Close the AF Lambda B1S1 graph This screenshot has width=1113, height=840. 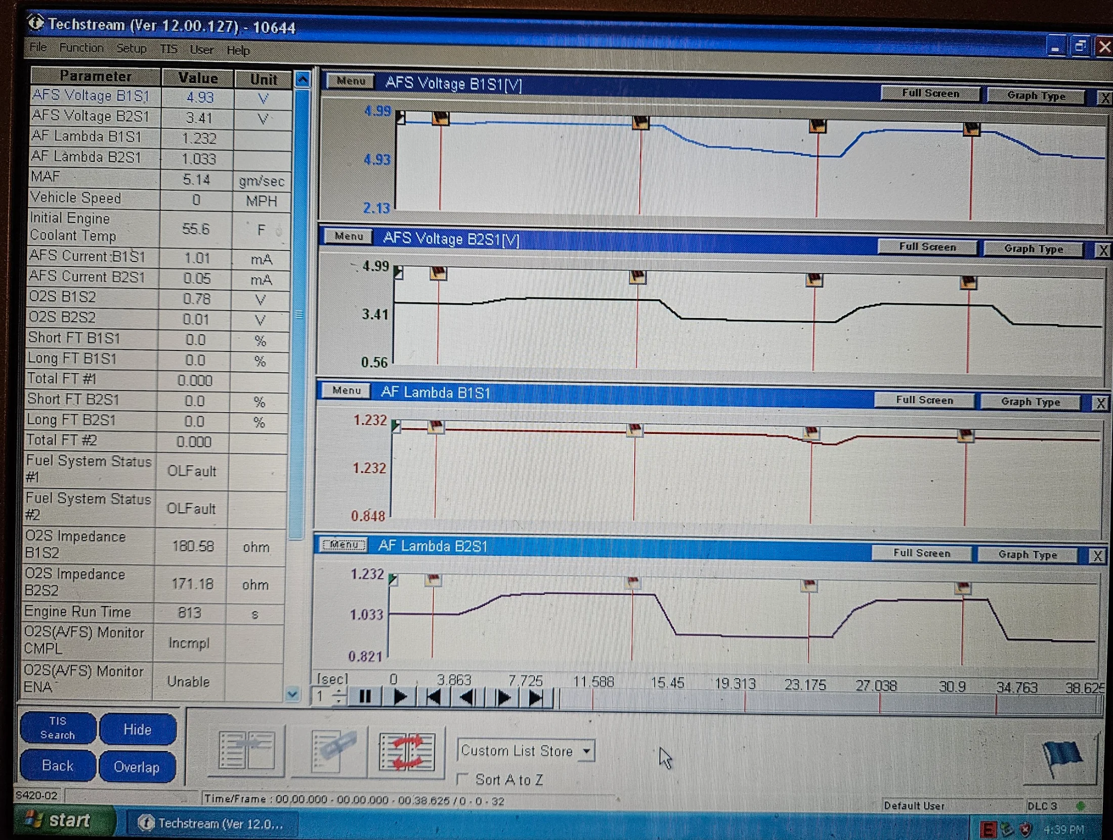click(1101, 403)
